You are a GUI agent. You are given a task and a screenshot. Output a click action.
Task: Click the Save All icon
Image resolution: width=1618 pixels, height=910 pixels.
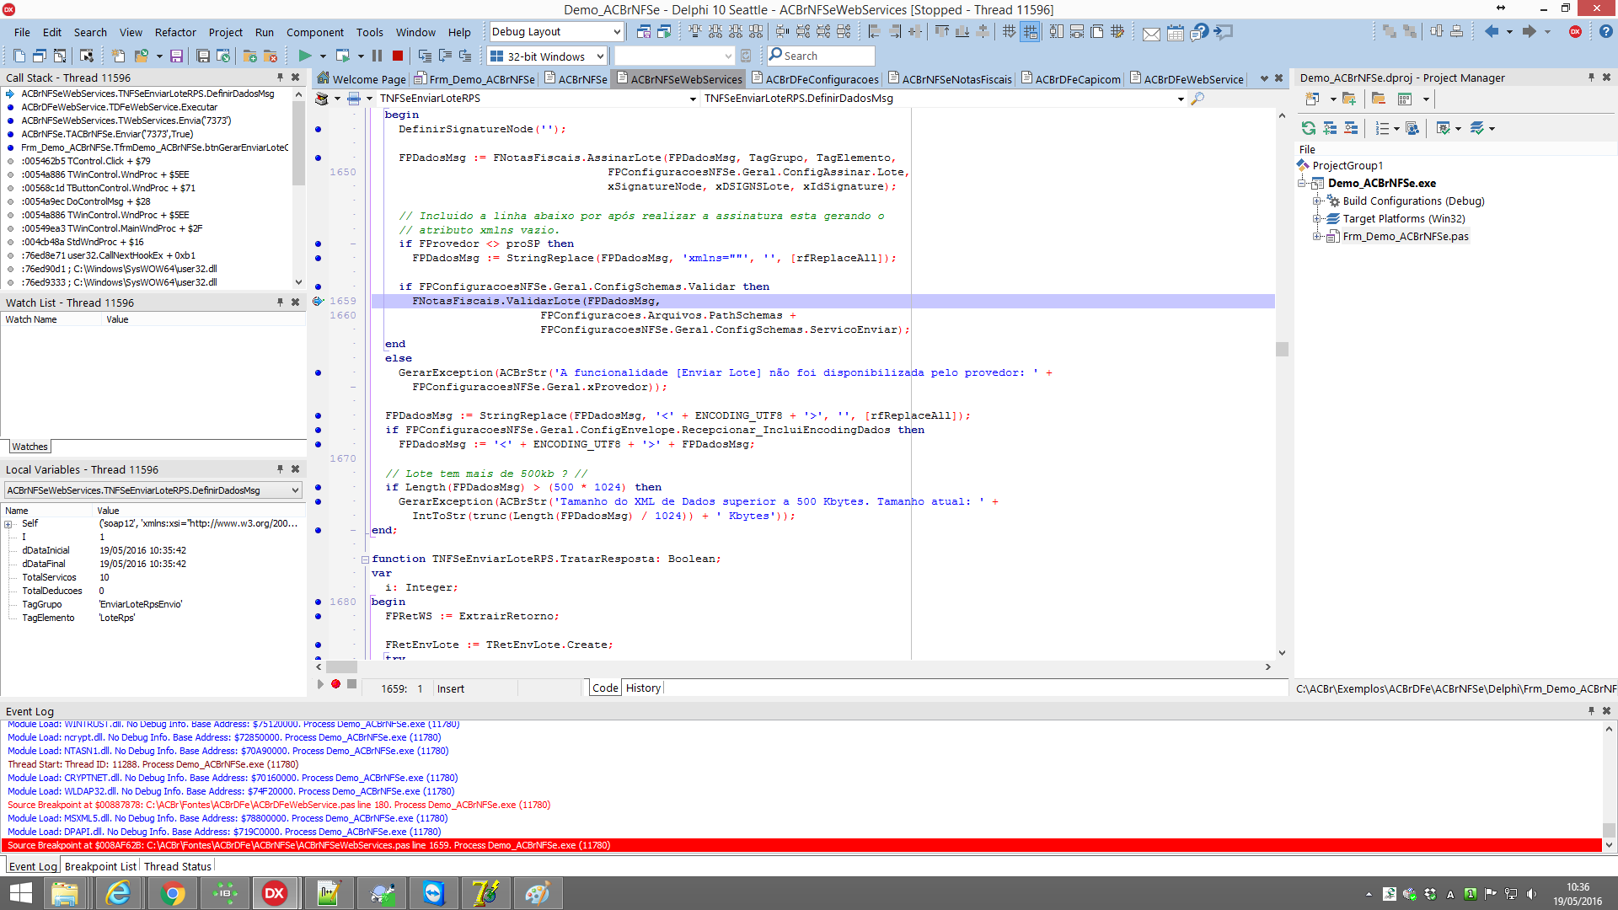(203, 56)
